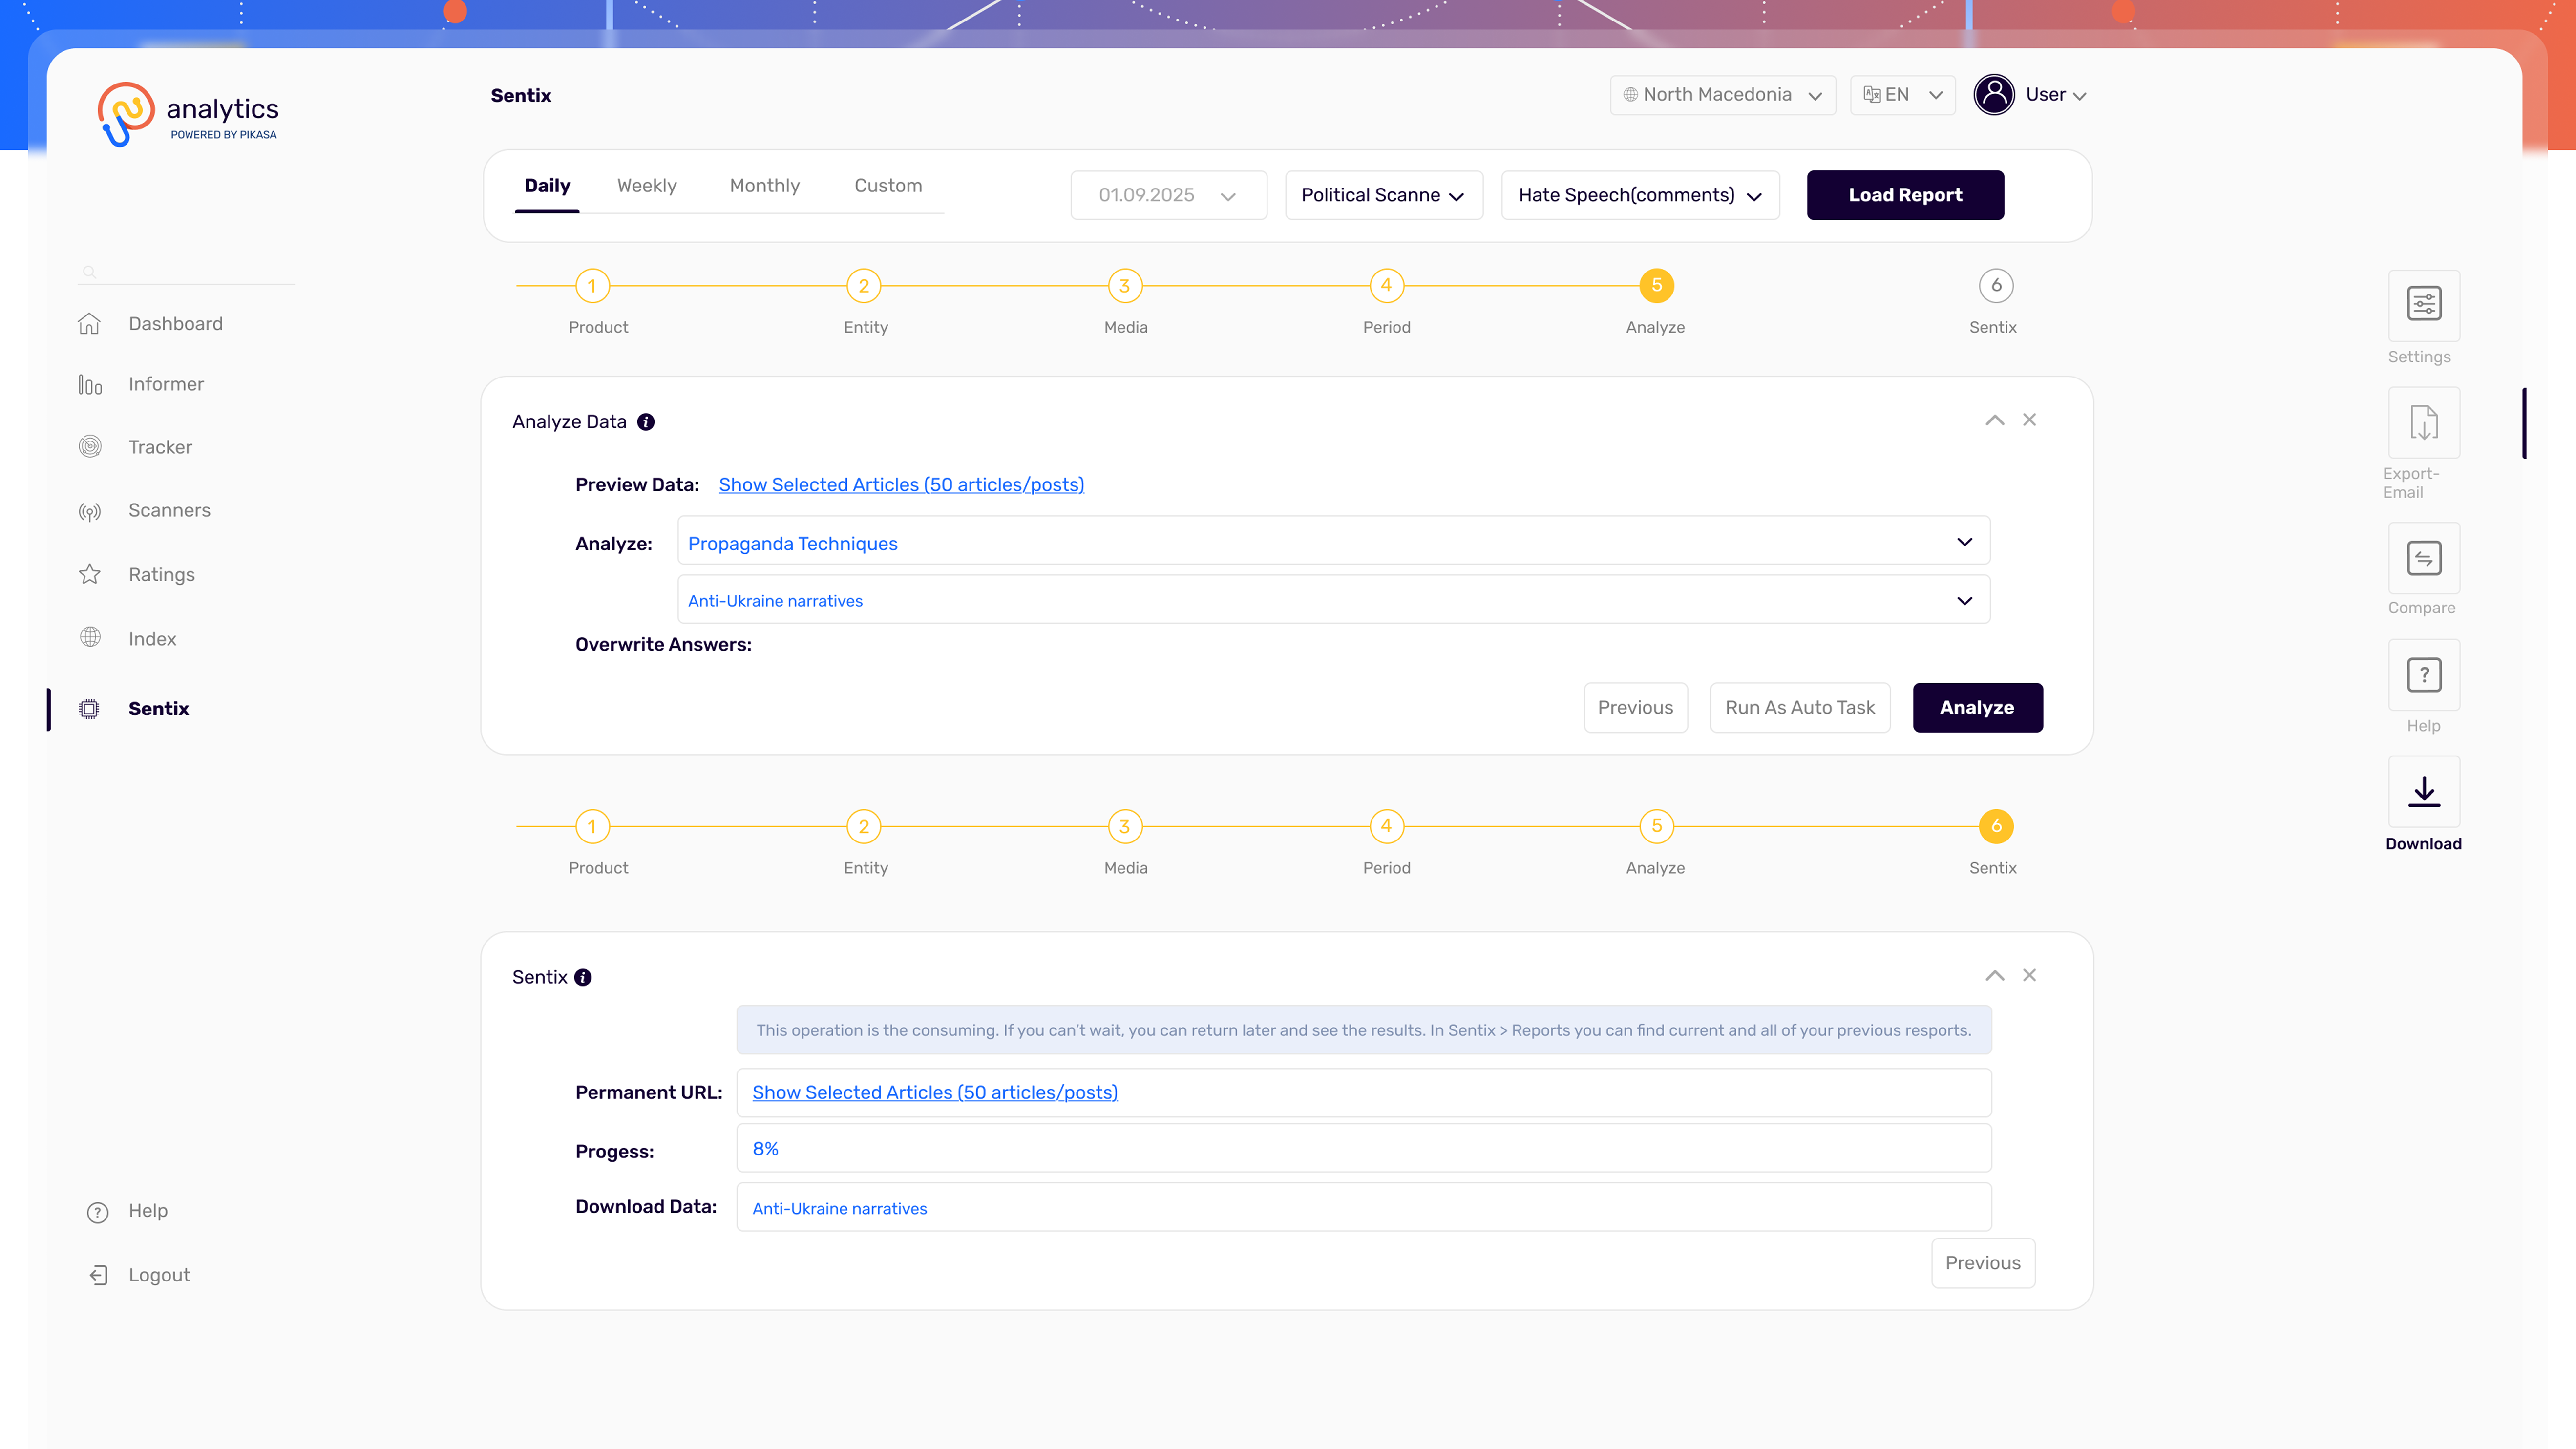Go to step 1 Product in lower stepper
This screenshot has width=2576, height=1449.
pyautogui.click(x=592, y=827)
